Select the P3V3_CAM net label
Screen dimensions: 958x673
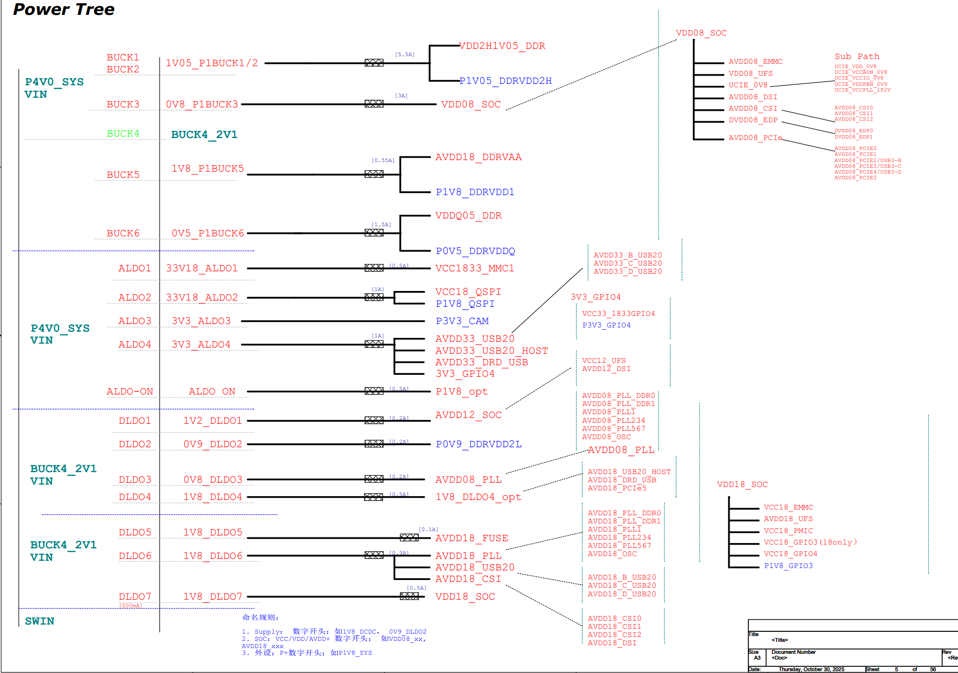click(x=462, y=321)
